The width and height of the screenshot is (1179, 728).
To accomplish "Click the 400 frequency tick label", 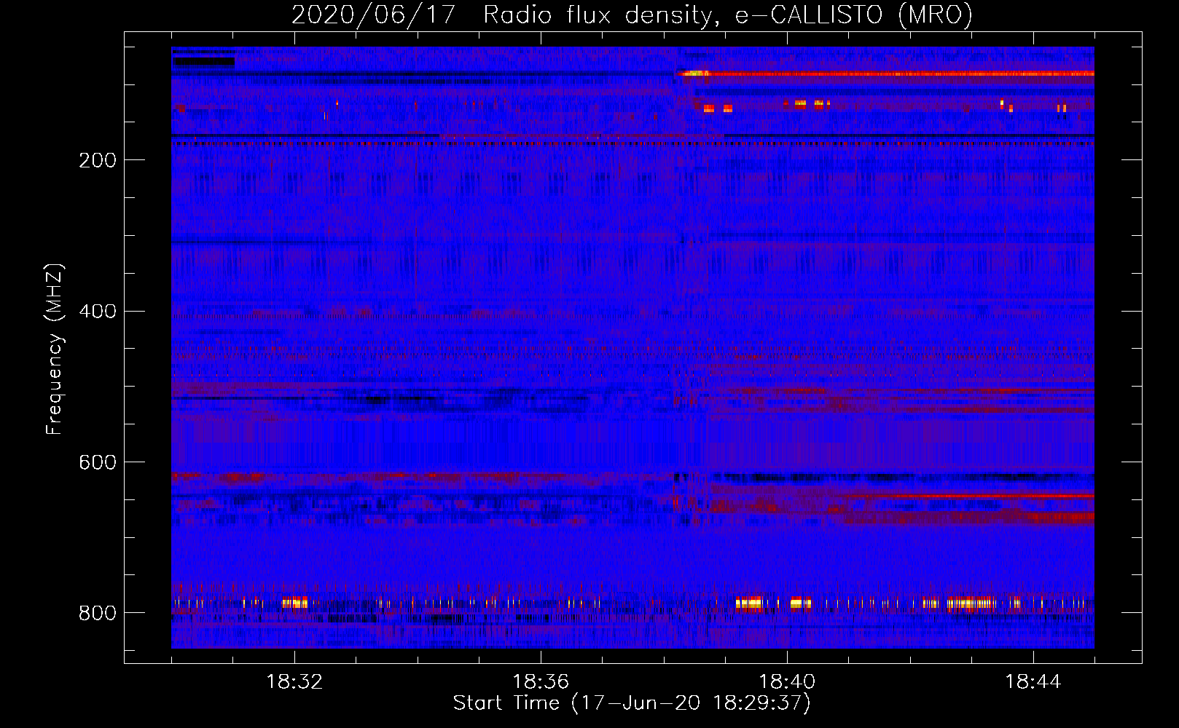I will (98, 311).
